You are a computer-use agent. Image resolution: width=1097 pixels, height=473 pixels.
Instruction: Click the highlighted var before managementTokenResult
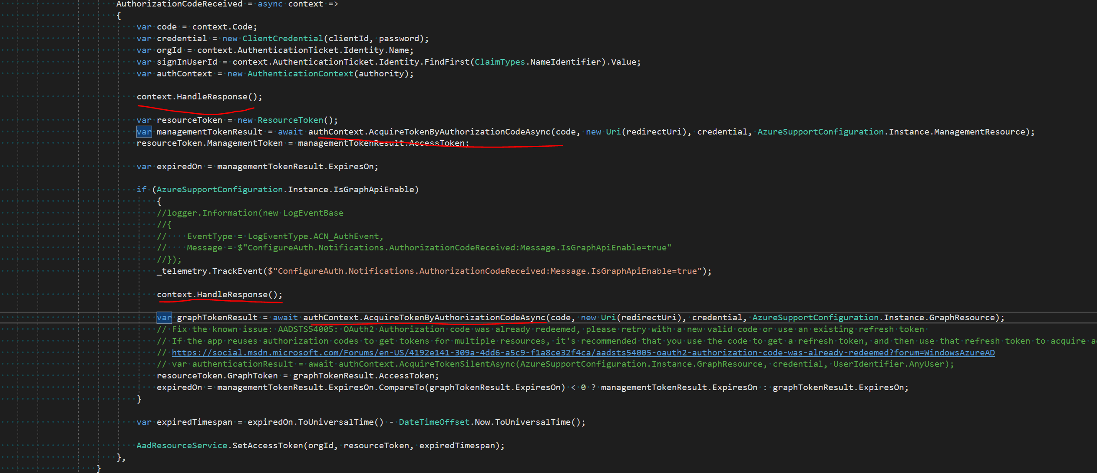143,131
